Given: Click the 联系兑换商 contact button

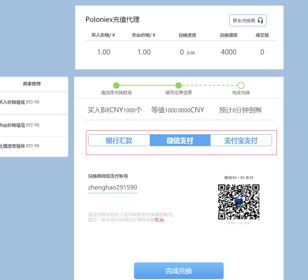Looking at the screenshot, I should coord(248,21).
